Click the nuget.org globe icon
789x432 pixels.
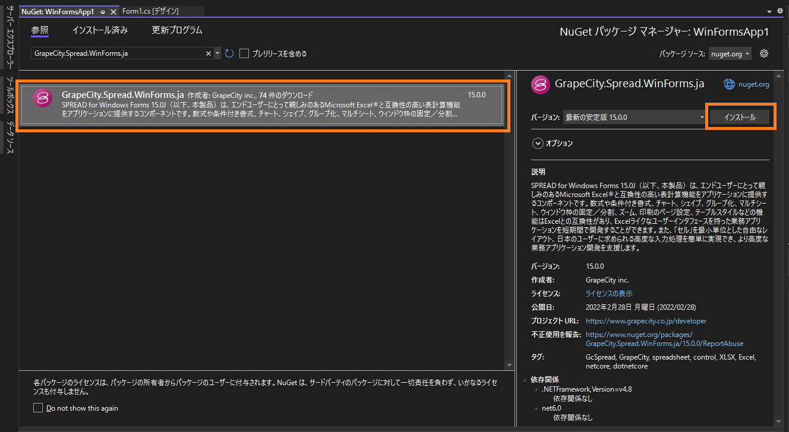729,84
